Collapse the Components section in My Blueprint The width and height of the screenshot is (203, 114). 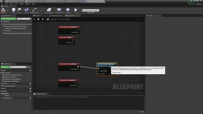[x=1, y=93]
